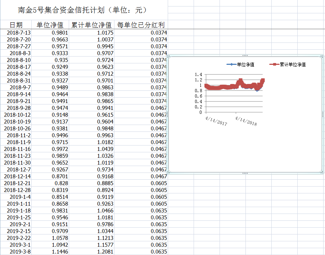The width and height of the screenshot is (325, 255).
Task: Click the 4/14/2017 horizontal axis label
Action: 216,121
